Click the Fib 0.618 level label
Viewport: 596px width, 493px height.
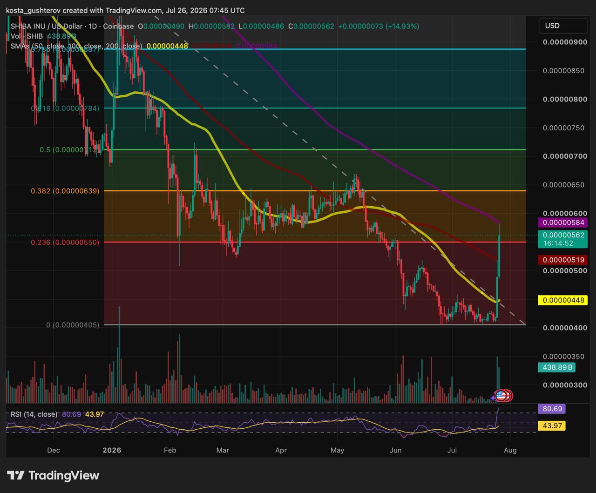click(65, 108)
